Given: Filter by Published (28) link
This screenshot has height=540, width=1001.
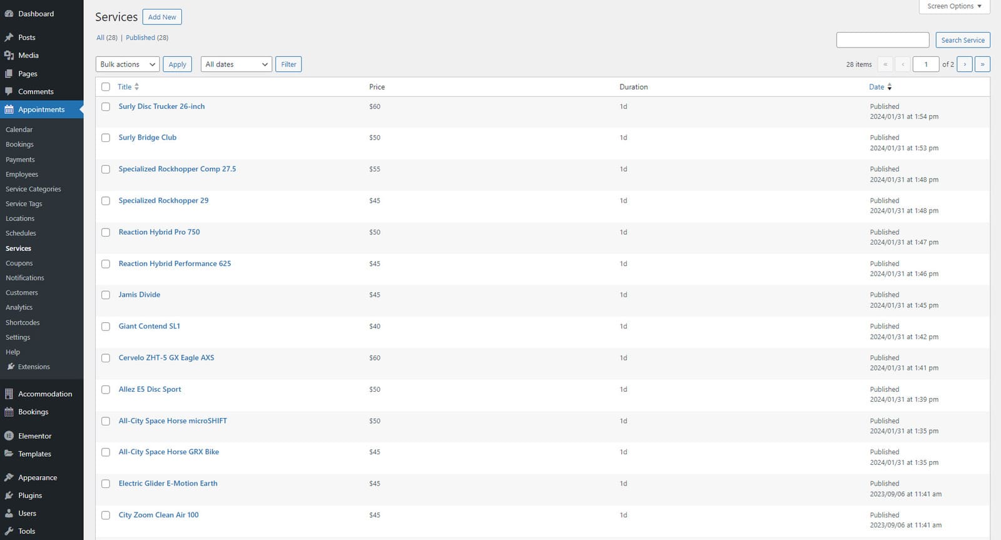Looking at the screenshot, I should pyautogui.click(x=147, y=38).
